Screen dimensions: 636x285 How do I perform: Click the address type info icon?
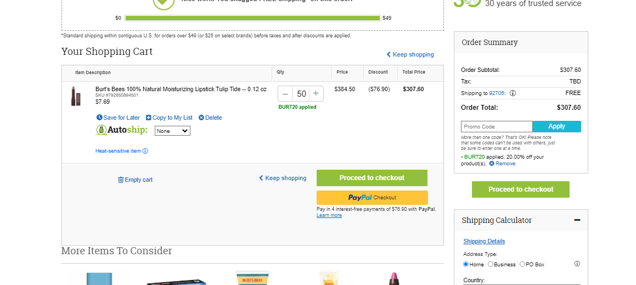click(x=577, y=264)
